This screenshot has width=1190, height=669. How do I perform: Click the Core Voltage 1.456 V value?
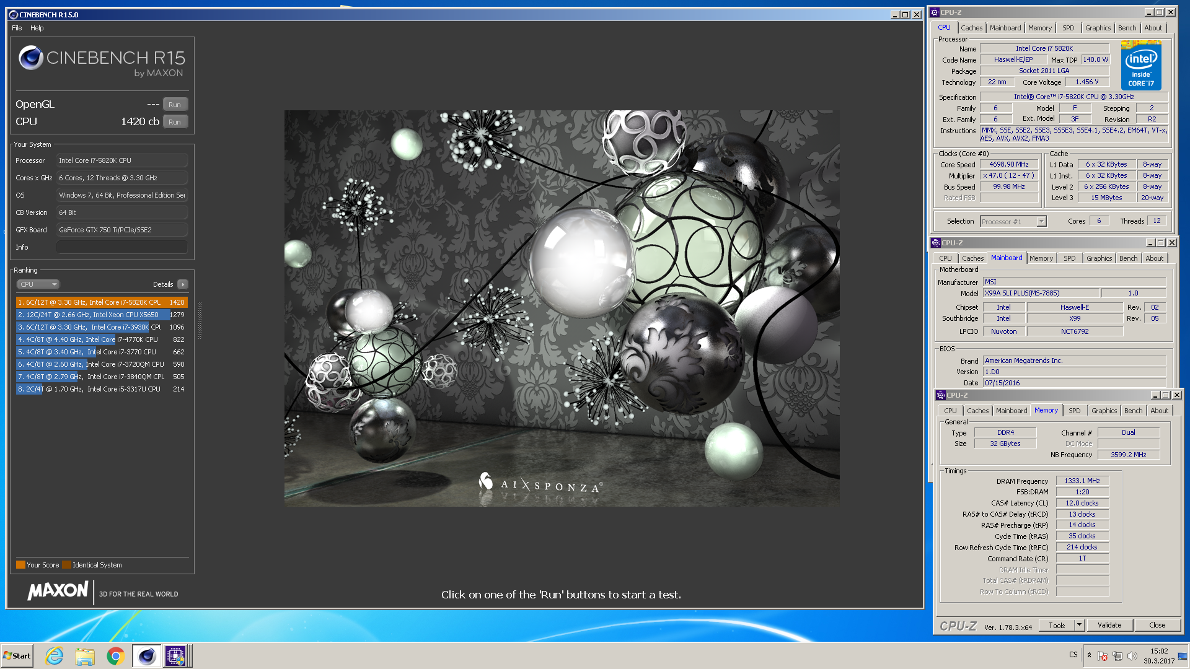click(1086, 82)
